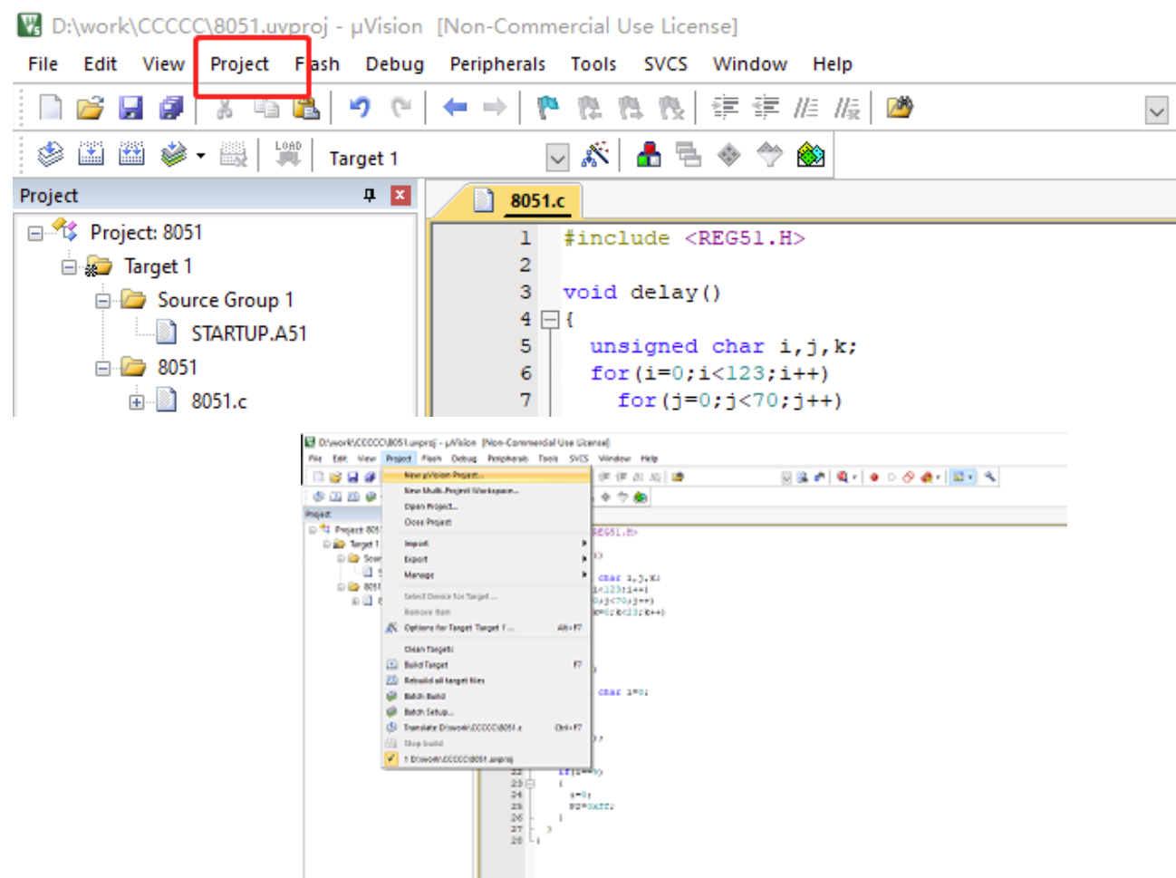1176x878 pixels.
Task: Click the clear all bookmarks flag icon
Action: (x=671, y=108)
